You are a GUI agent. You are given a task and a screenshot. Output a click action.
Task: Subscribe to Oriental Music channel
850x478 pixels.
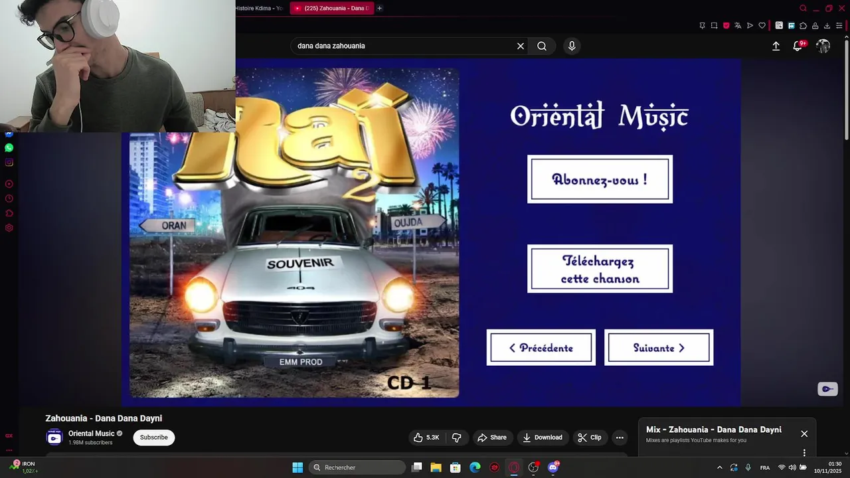point(153,438)
